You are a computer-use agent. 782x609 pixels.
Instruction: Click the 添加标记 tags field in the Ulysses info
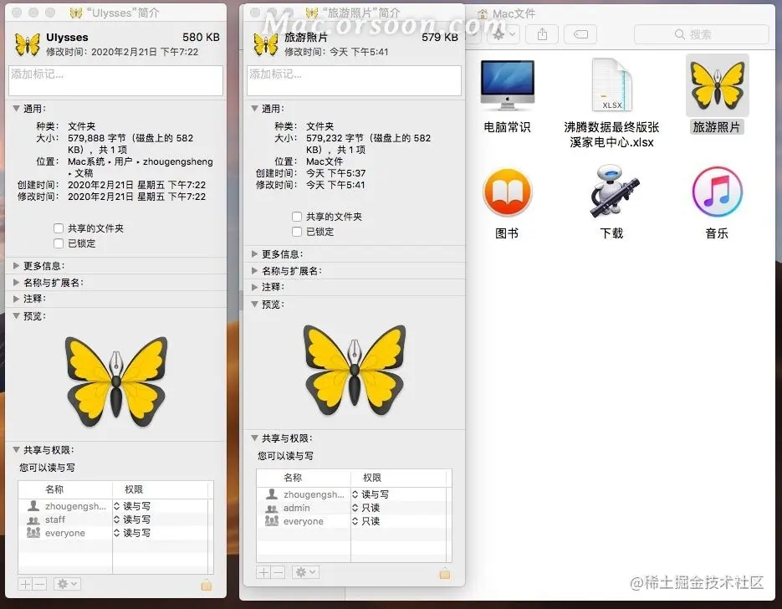[115, 80]
